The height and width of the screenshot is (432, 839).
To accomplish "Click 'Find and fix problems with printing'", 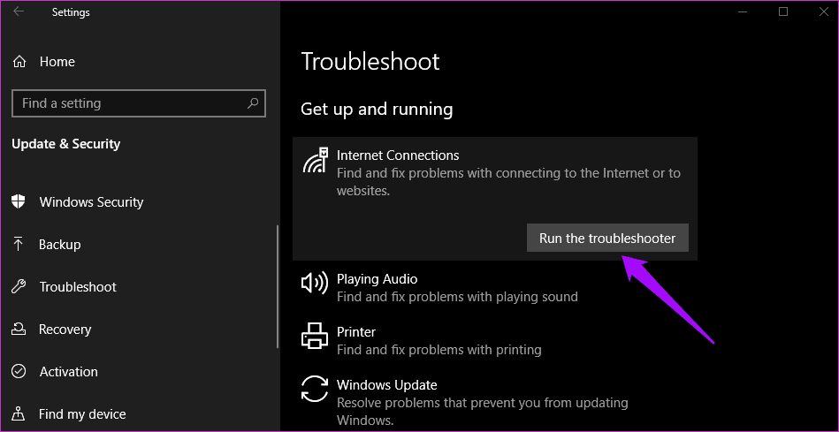I will [x=439, y=350].
